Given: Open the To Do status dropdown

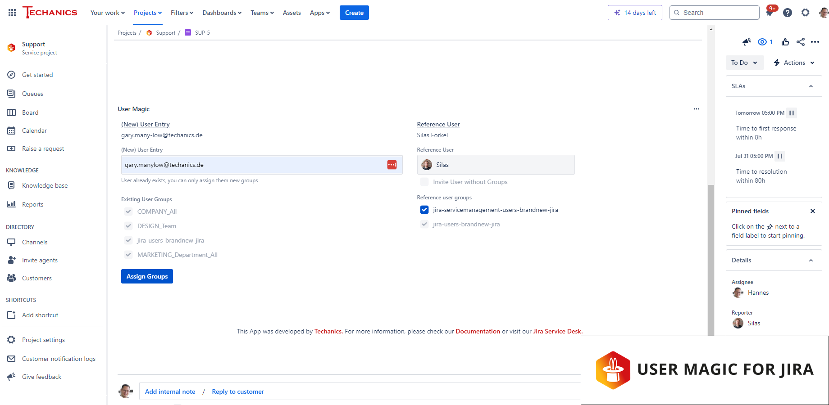Looking at the screenshot, I should pos(744,63).
